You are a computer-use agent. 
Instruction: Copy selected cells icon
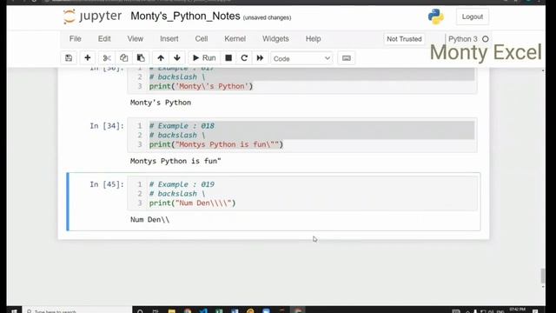123,58
